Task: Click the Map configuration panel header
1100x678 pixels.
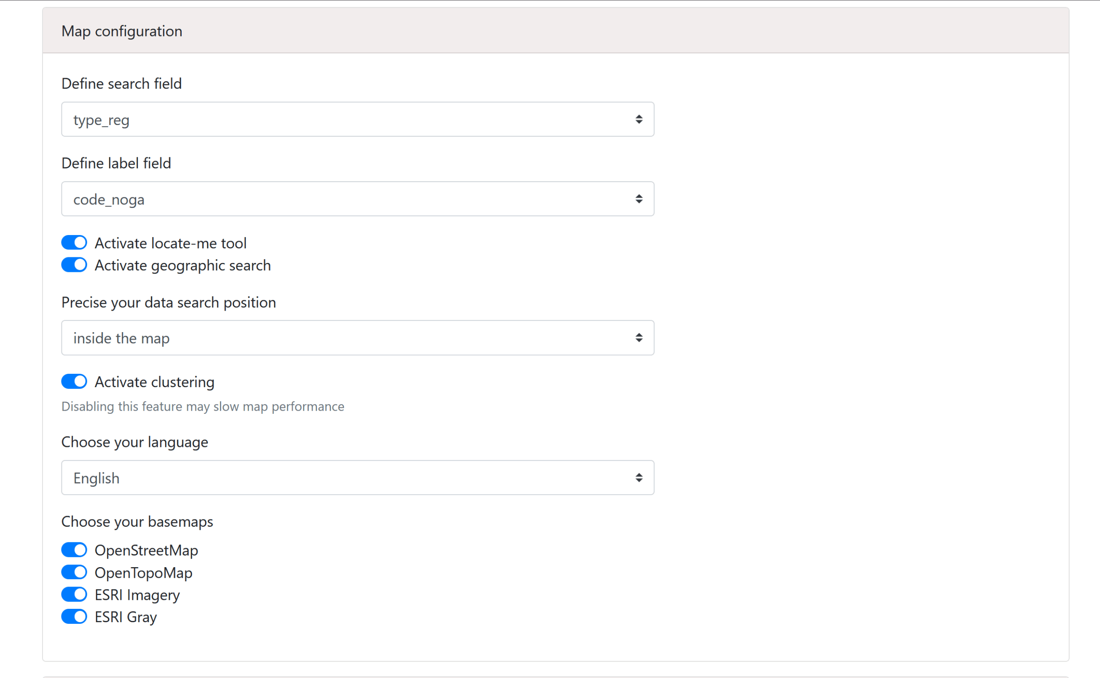Action: pos(555,31)
